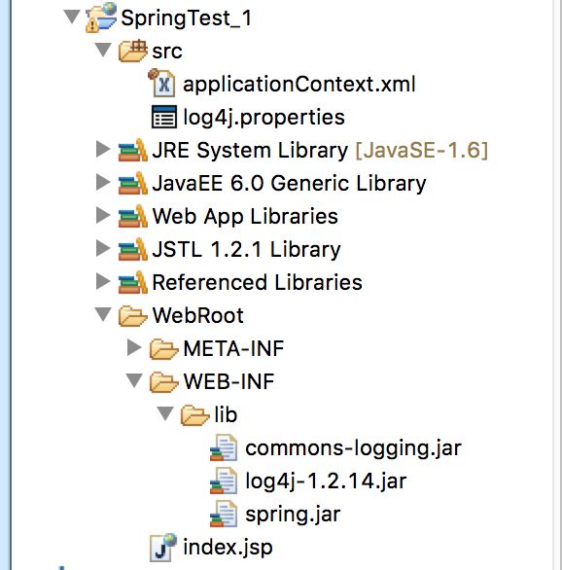Select the applicationContext.xml file name

click(299, 85)
